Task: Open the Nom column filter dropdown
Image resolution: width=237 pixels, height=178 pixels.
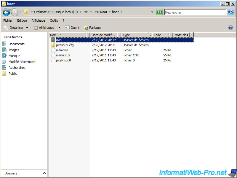Action: click(88, 35)
